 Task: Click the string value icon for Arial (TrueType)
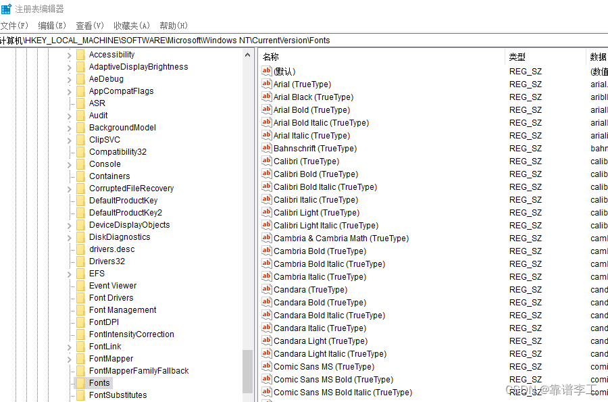[266, 84]
